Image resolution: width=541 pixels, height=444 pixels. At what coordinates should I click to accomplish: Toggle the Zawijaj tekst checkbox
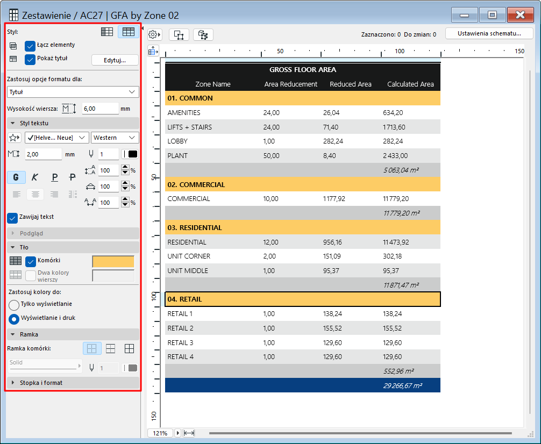point(12,218)
